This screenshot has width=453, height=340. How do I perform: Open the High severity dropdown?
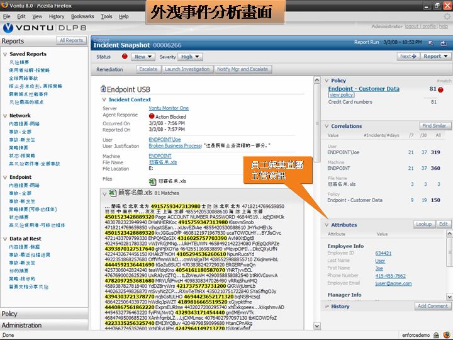coord(190,57)
